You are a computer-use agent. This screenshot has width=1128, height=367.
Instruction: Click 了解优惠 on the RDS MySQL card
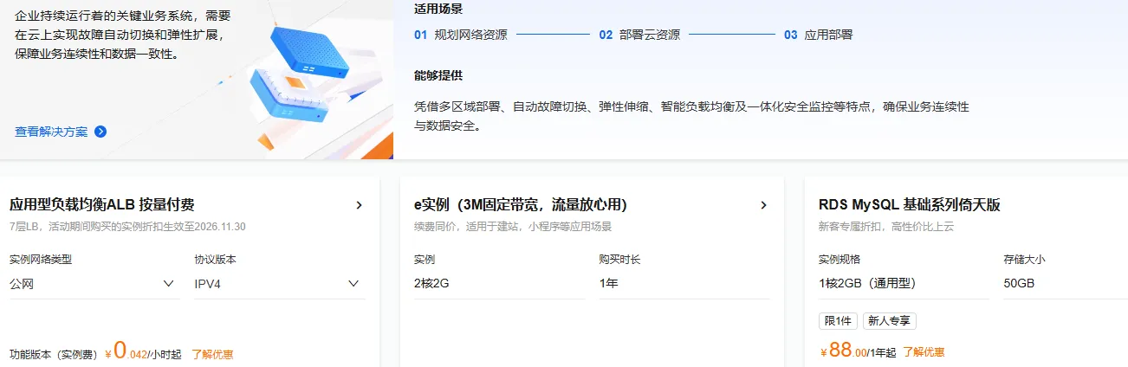tap(924, 352)
